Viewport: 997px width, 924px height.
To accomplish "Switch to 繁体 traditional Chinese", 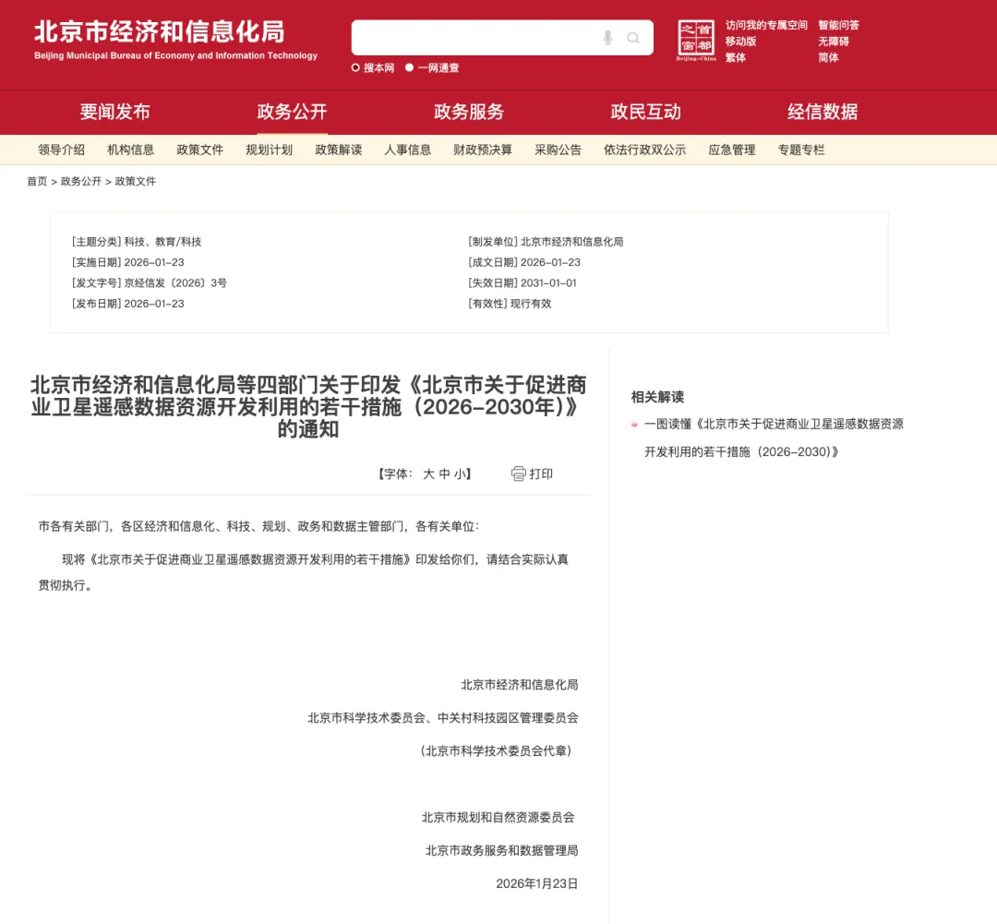I will point(736,58).
